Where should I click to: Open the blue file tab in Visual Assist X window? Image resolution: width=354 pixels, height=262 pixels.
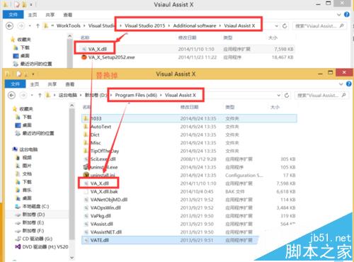pyautogui.click(x=15, y=84)
